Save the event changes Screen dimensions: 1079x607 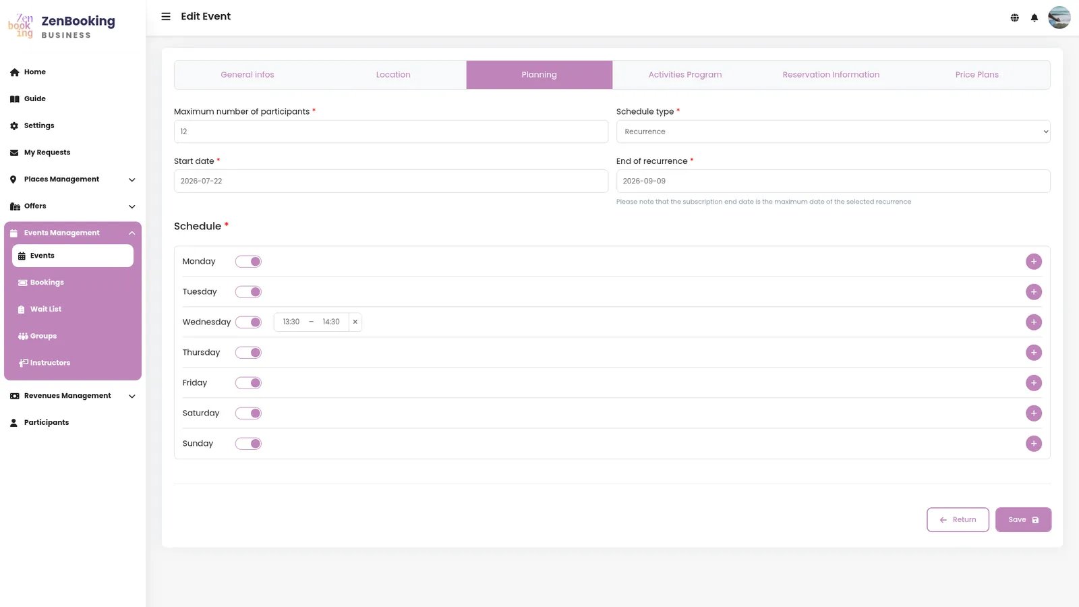click(x=1023, y=520)
